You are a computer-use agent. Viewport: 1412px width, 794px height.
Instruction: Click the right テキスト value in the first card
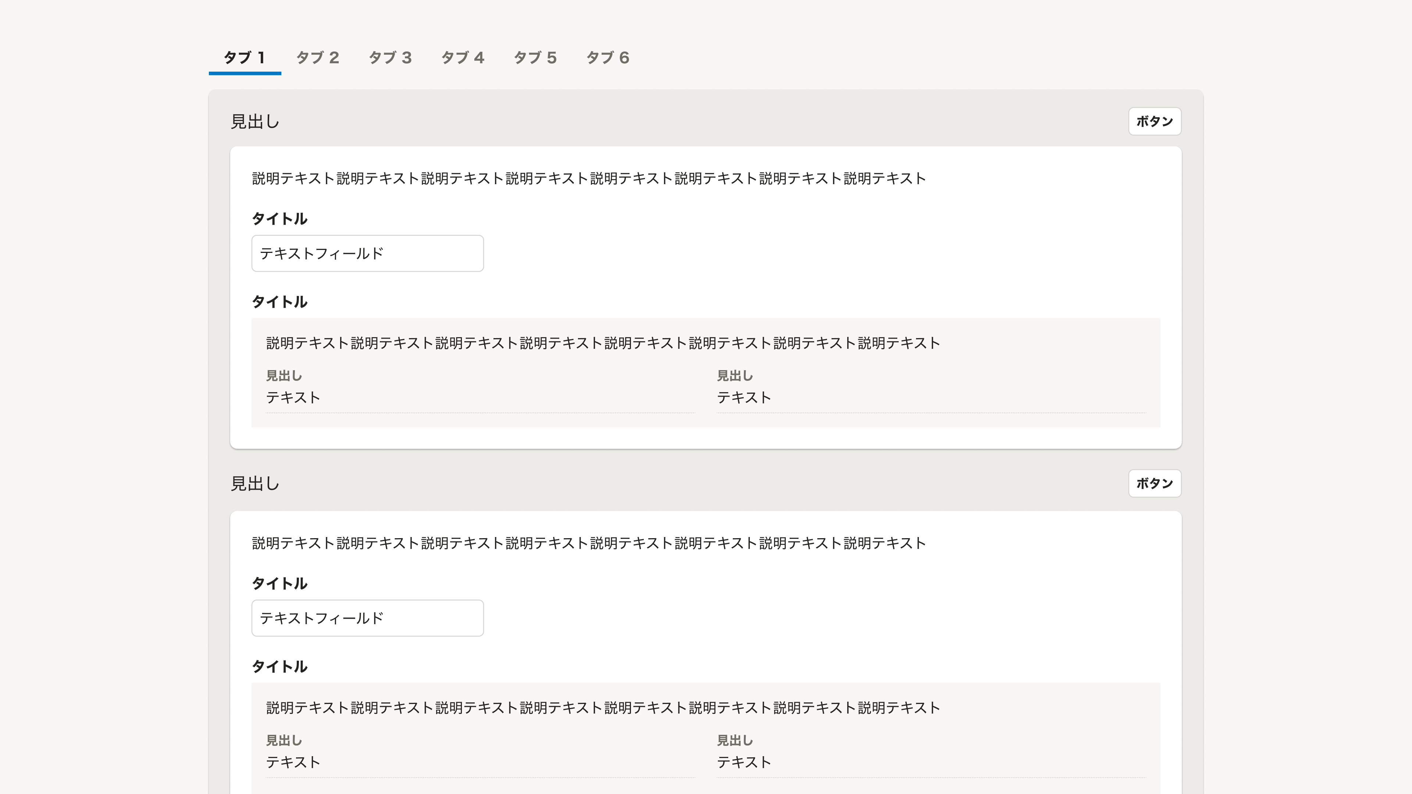tap(744, 398)
